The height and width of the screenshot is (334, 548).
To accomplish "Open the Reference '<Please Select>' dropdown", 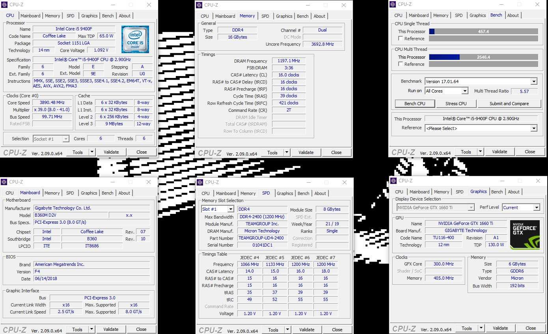I will click(x=533, y=128).
